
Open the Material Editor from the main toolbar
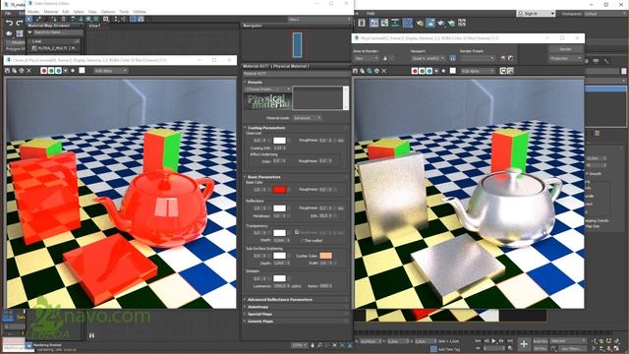pos(408,24)
